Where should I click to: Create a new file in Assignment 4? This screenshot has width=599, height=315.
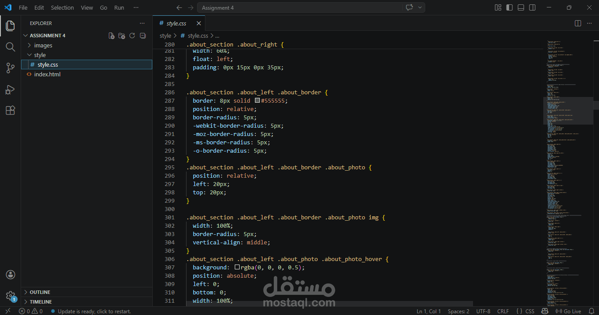click(x=111, y=36)
